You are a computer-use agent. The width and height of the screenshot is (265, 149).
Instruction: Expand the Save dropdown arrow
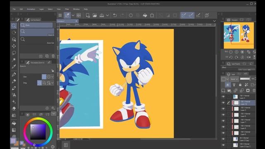pyautogui.click(x=107, y=15)
